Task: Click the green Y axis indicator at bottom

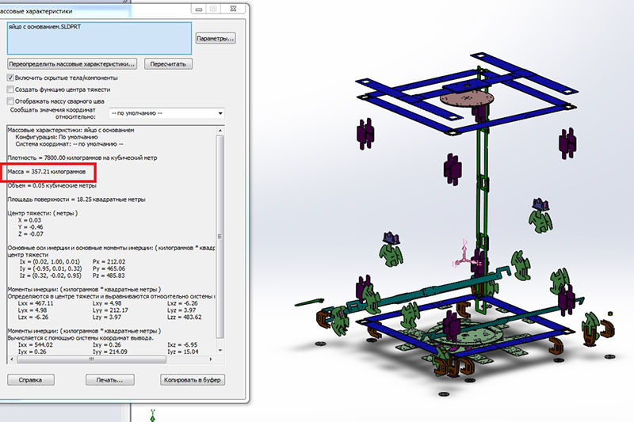Action: (152, 416)
